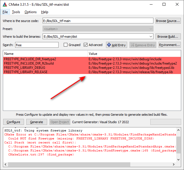Click the release freetype.lib path value
The height and width of the screenshot is (170, 184).
[x=131, y=72]
